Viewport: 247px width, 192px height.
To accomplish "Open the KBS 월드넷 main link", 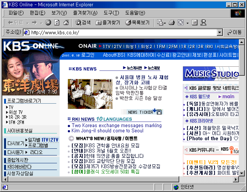I will (227, 97).
